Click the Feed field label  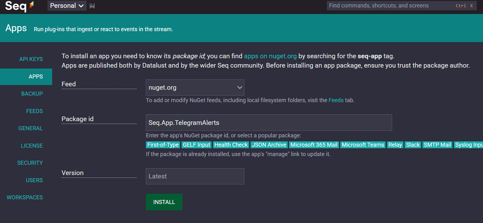coord(69,84)
